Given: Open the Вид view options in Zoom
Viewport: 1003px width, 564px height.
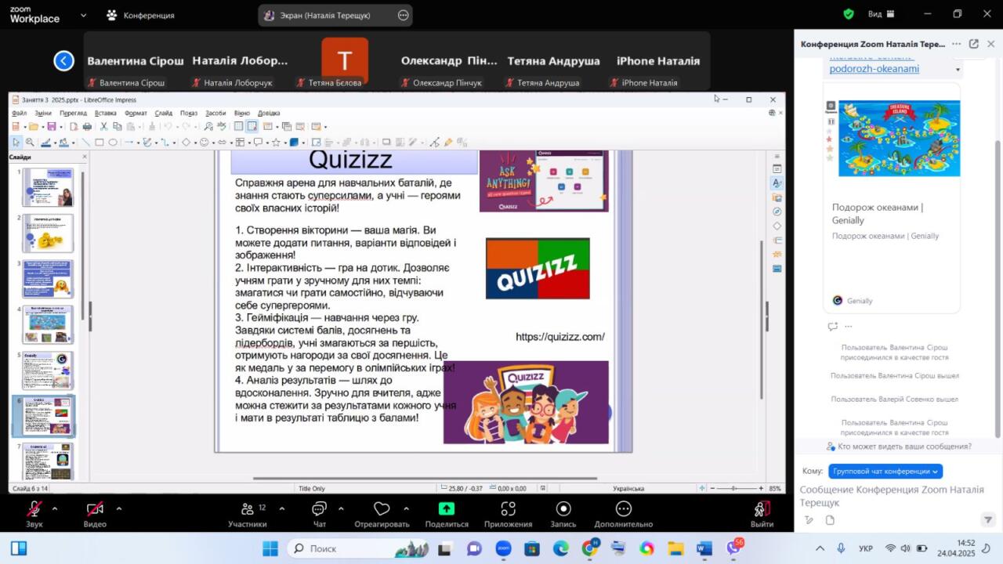Looking at the screenshot, I should pyautogui.click(x=882, y=14).
